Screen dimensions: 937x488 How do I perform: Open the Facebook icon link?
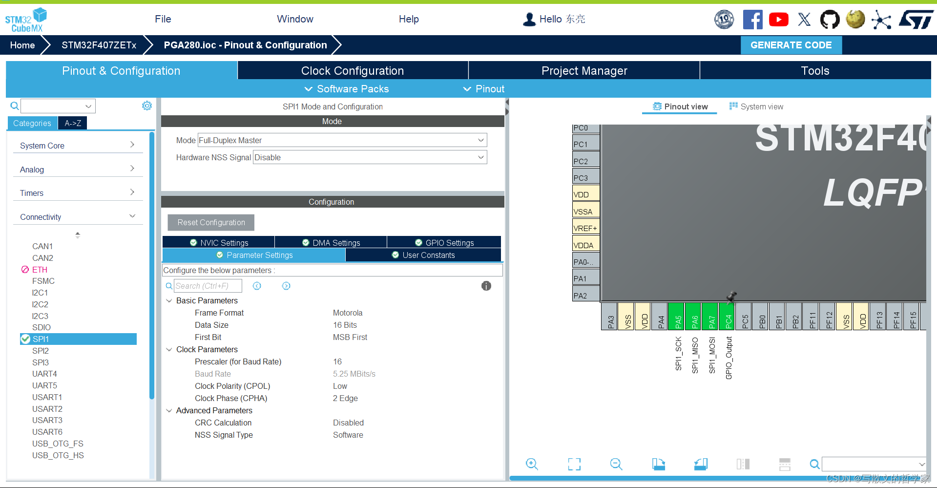pos(752,20)
